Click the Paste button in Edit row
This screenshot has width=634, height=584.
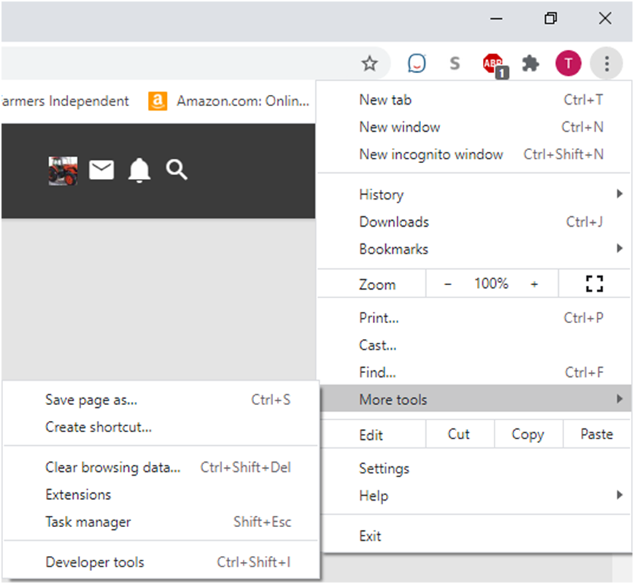[x=596, y=435]
